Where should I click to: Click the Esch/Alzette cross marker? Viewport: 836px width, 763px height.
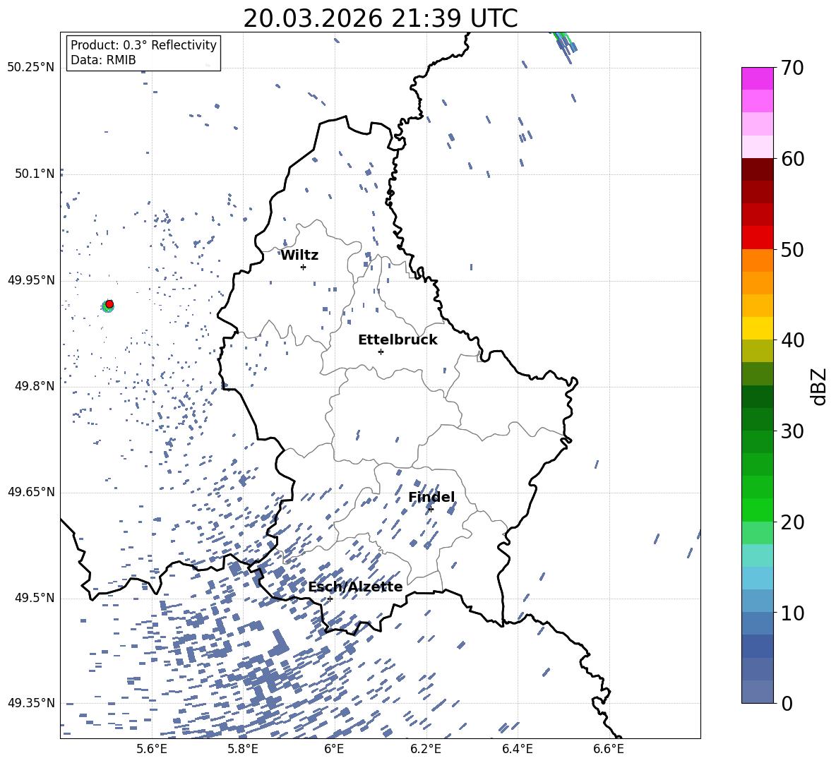click(x=330, y=599)
